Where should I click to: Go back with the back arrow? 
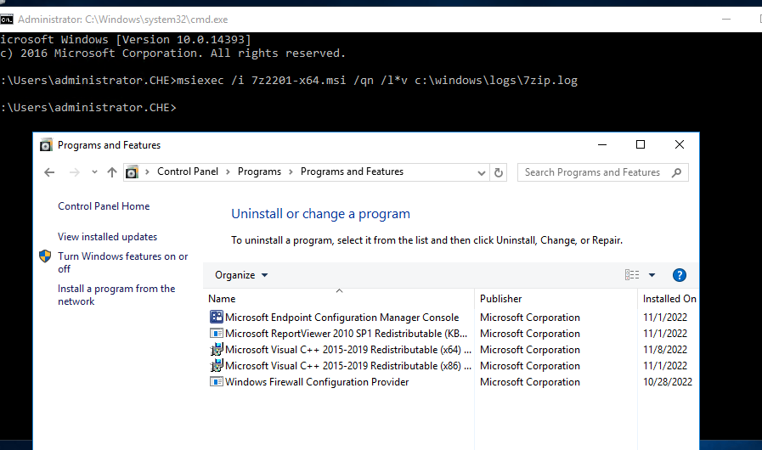(x=49, y=172)
